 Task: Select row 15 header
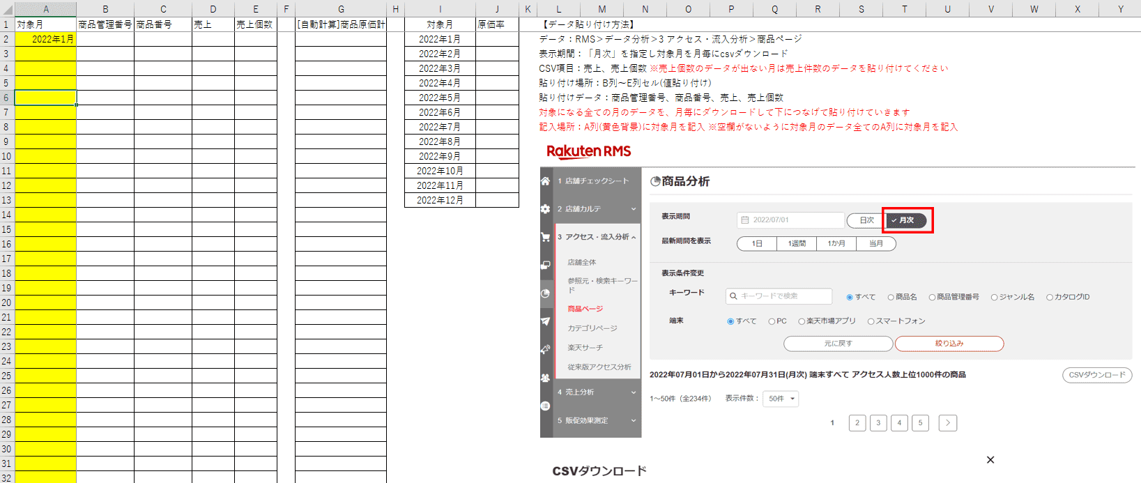(7, 229)
